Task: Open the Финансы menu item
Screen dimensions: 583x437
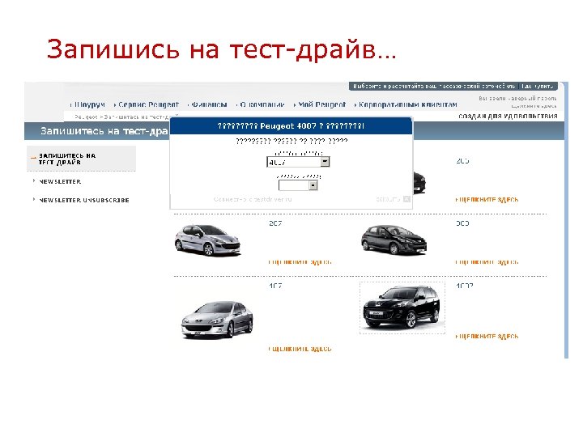Action: click(x=209, y=104)
